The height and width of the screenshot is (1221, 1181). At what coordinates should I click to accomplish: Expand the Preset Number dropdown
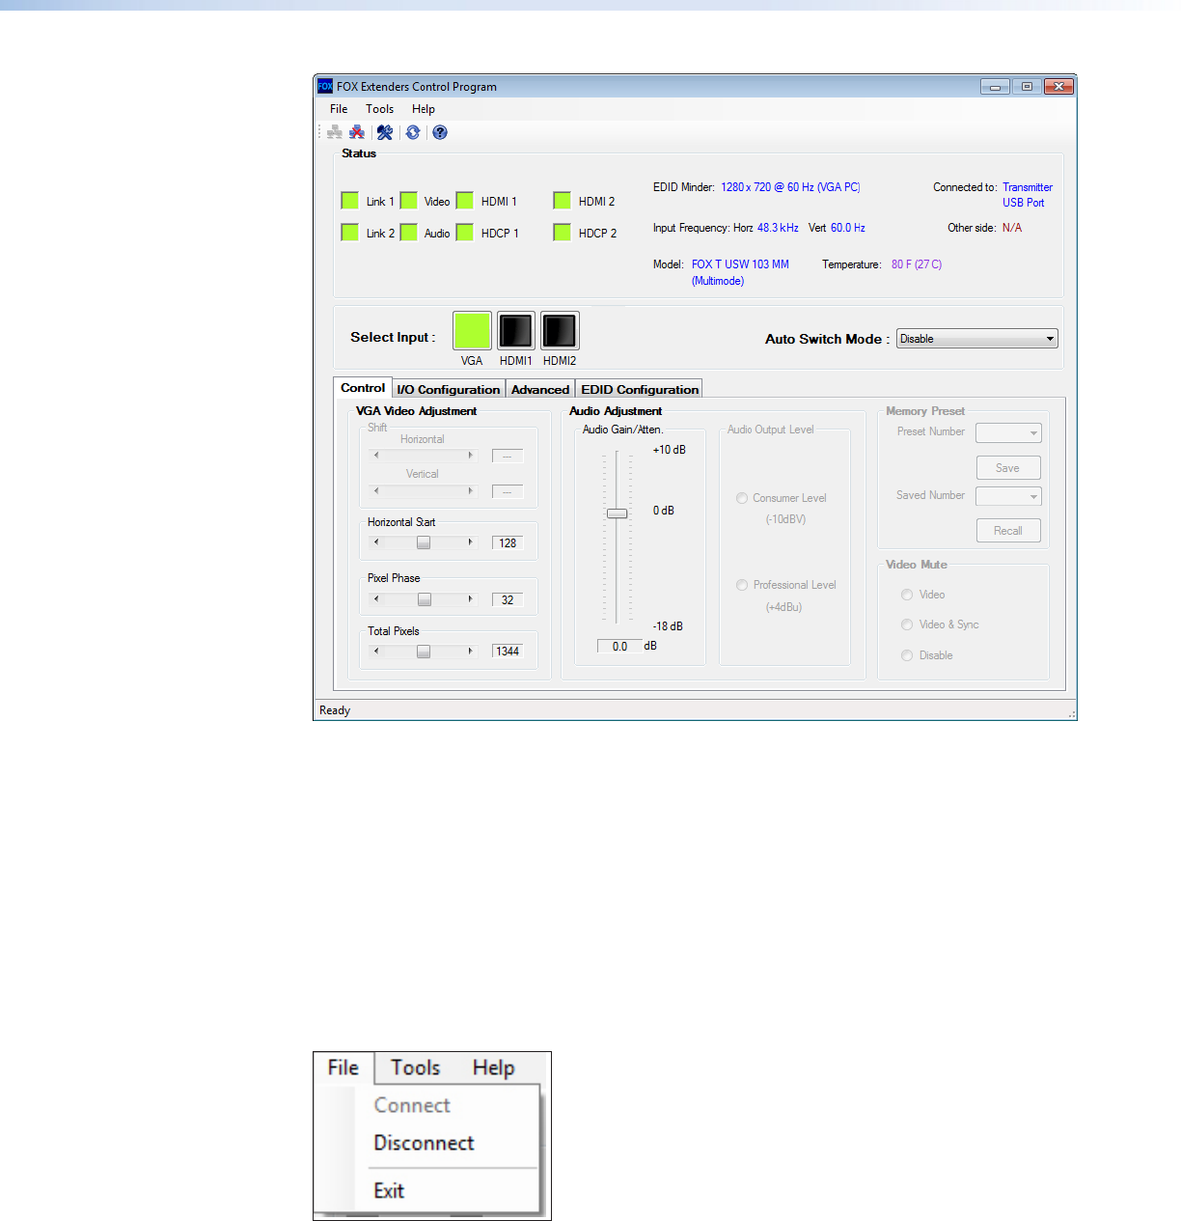click(1008, 433)
